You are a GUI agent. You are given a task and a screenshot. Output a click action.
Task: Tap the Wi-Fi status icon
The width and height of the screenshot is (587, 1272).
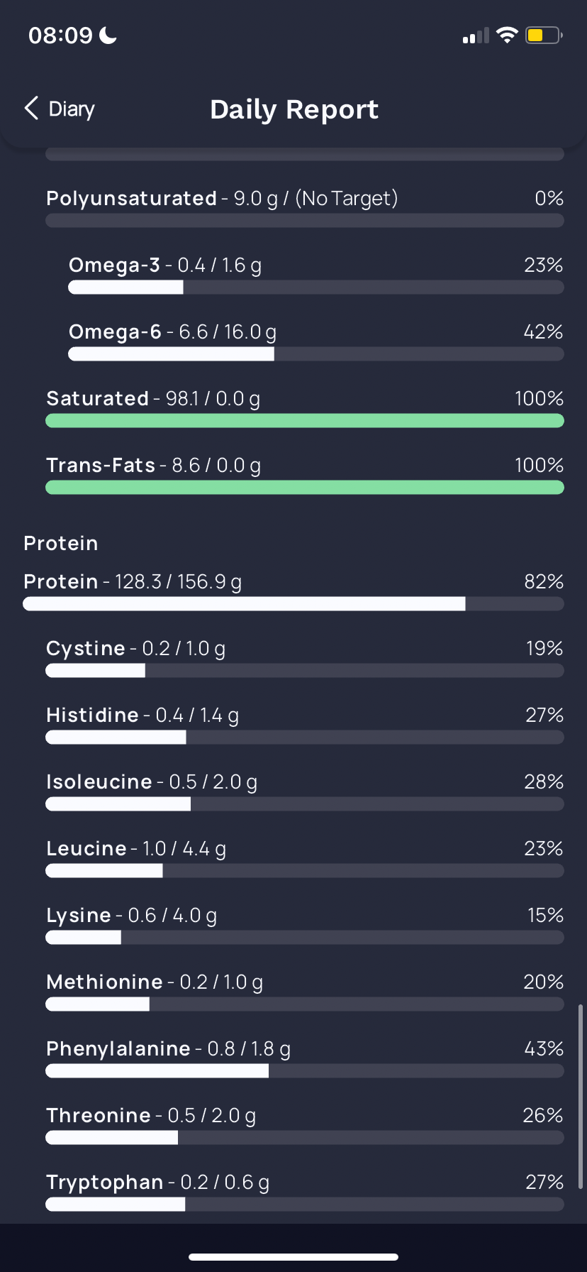coord(507,35)
